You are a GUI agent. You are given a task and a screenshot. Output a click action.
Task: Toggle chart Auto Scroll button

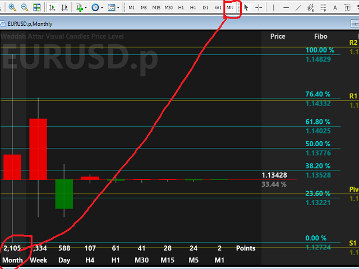pyautogui.click(x=52, y=7)
